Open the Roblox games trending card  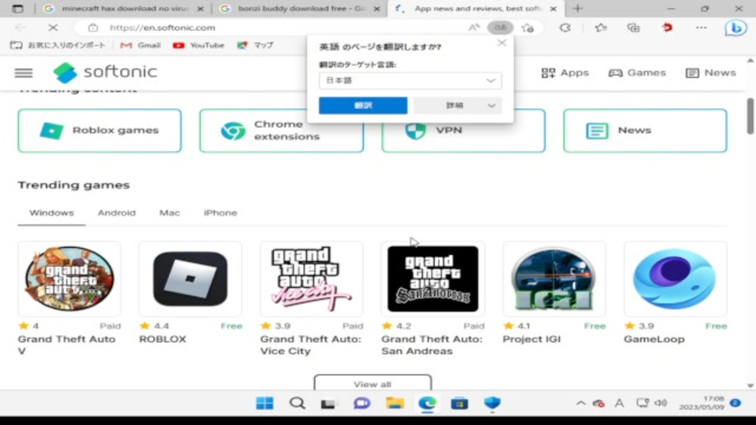(100, 131)
